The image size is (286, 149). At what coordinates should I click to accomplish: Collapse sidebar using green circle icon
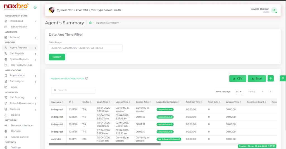[35, 8]
